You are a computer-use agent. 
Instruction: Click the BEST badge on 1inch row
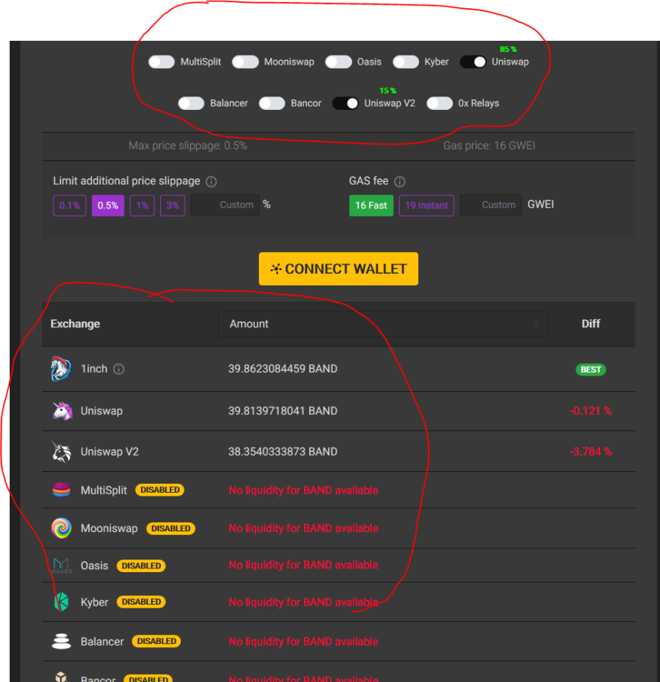coord(591,370)
